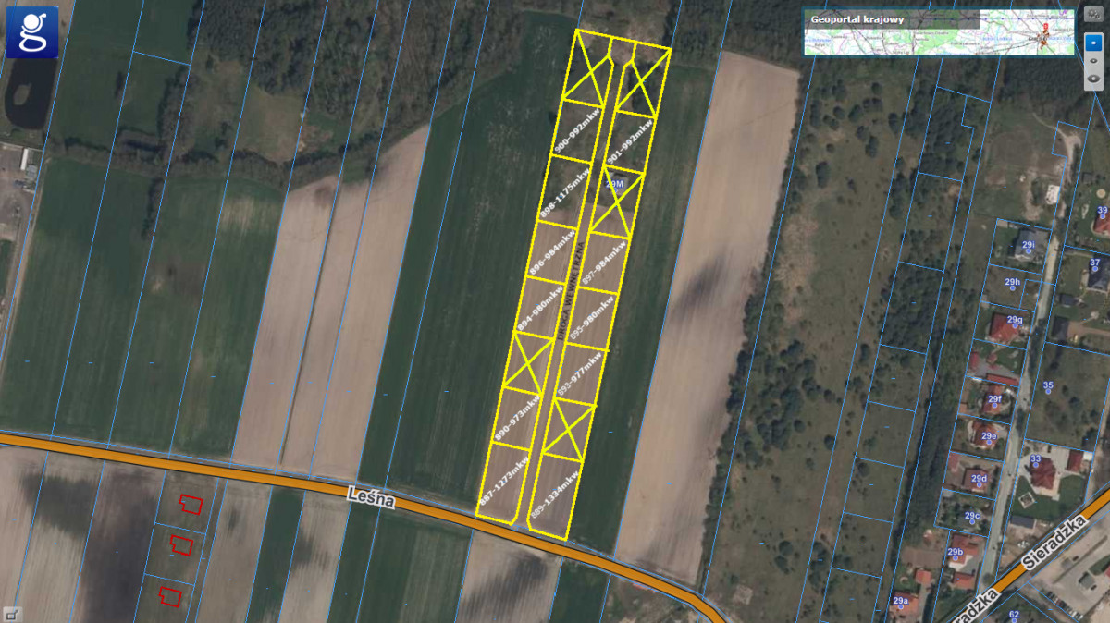The width and height of the screenshot is (1110, 623).
Task: Click the Geoportal 'g' logo
Action: [32, 32]
